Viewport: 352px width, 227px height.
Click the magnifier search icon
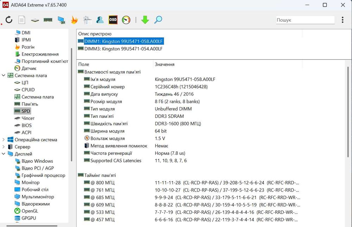[x=158, y=20]
